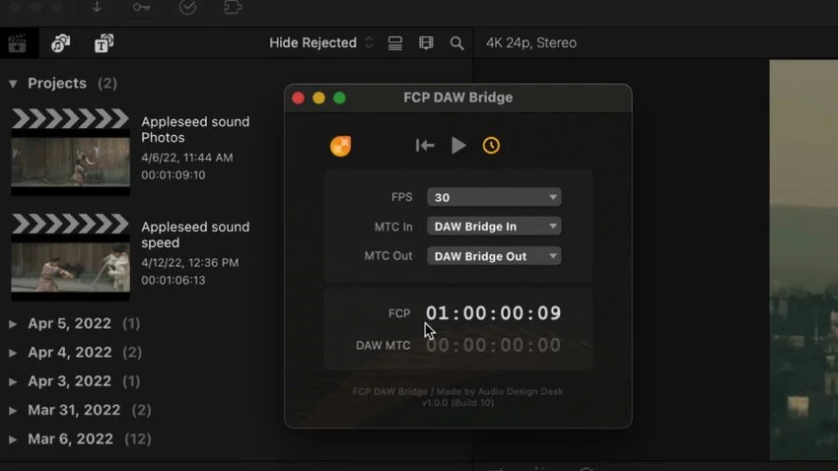This screenshot has width=838, height=471.
Task: Click the orange Audio Design Desk logo
Action: [340, 146]
